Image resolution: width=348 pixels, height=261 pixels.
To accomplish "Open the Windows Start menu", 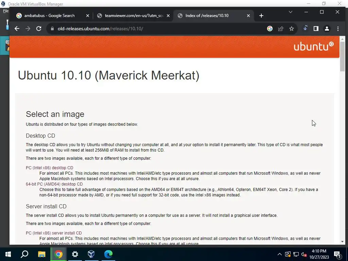I will pyautogui.click(x=8, y=254).
